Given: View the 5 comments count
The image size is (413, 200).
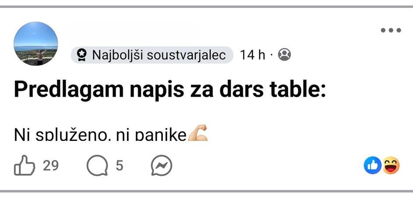Looking at the screenshot, I should coord(120,166).
